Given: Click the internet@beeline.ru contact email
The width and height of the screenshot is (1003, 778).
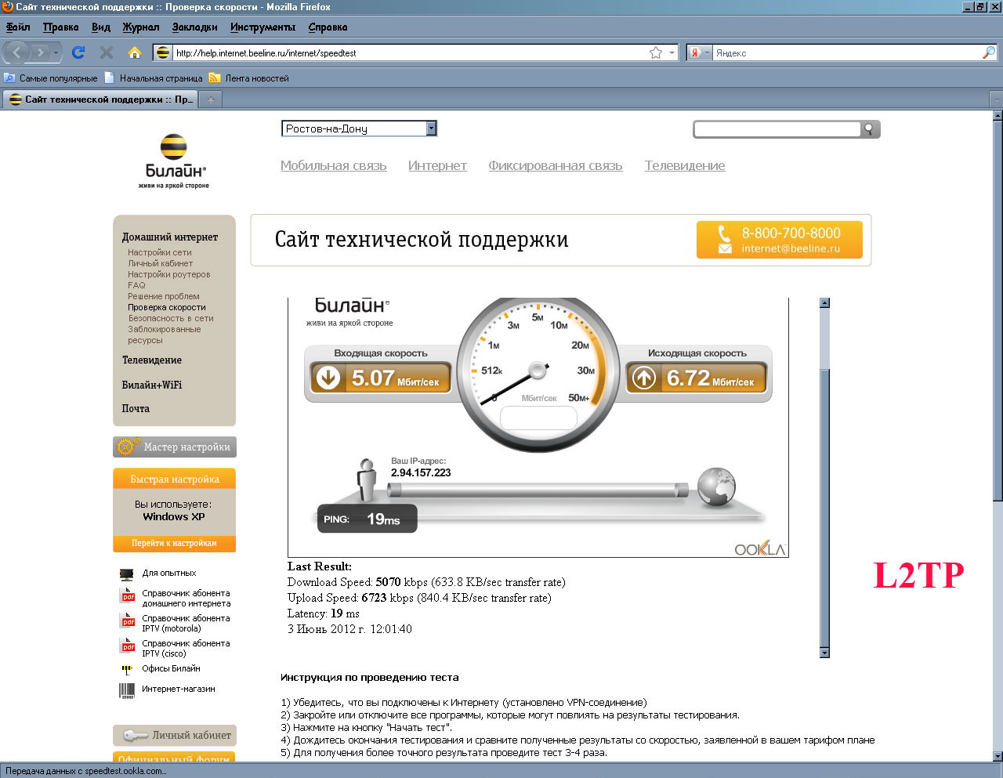Looking at the screenshot, I should tap(791, 248).
